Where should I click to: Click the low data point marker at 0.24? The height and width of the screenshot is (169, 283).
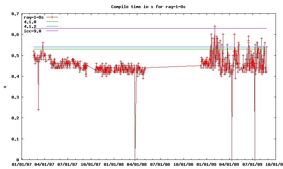coord(38,110)
